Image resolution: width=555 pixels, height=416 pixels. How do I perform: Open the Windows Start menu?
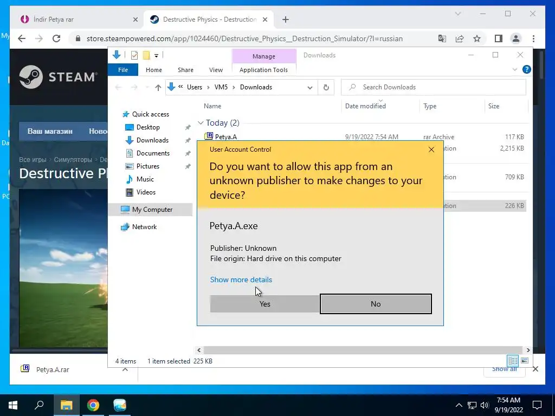13,405
